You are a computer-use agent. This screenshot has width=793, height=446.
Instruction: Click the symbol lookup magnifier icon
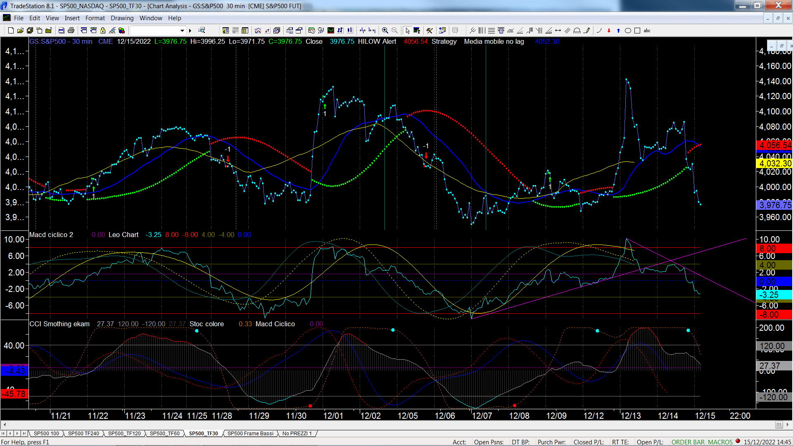pyautogui.click(x=202, y=31)
